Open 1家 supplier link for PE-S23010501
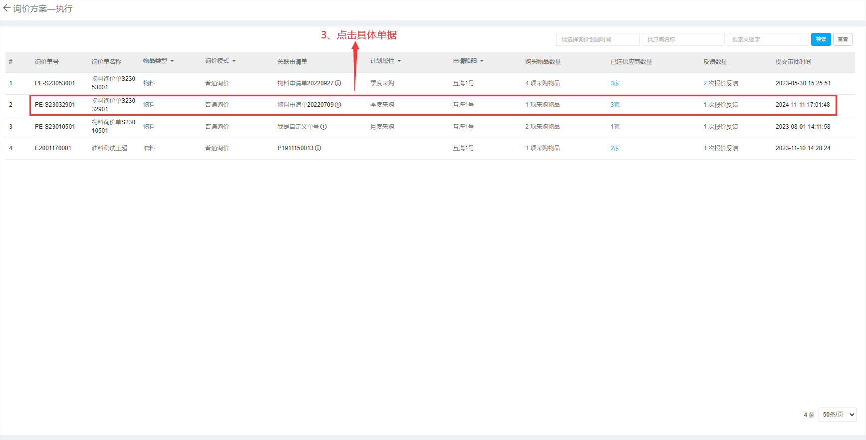This screenshot has height=440, width=866. 615,127
